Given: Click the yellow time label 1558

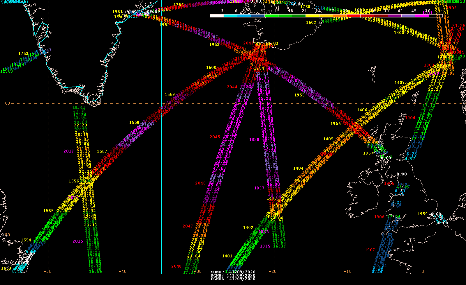Looking at the screenshot, I should 134,122.
